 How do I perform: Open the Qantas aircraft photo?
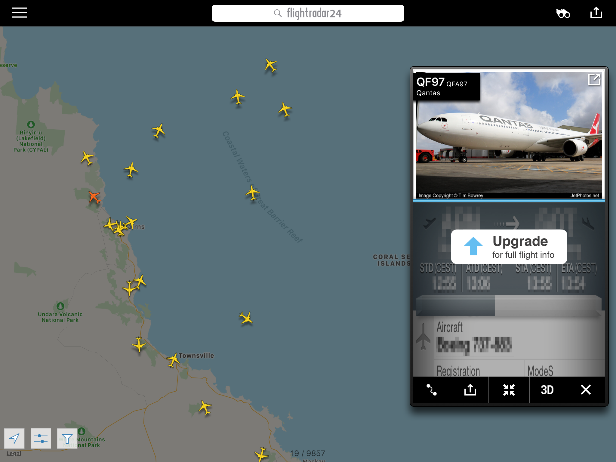coord(509,135)
